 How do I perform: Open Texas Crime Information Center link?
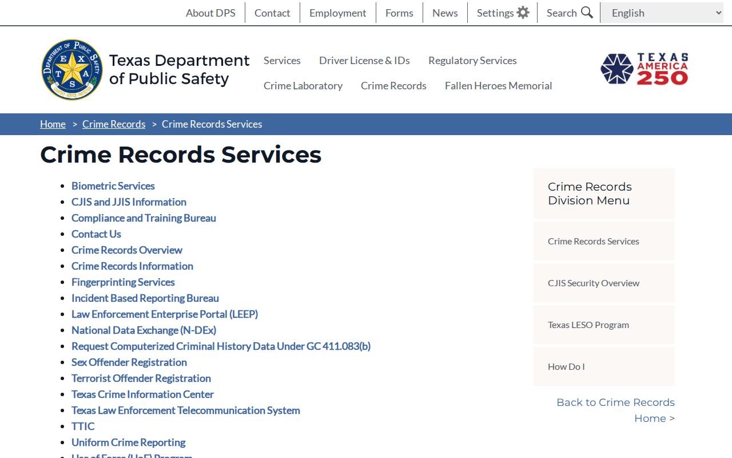point(142,394)
